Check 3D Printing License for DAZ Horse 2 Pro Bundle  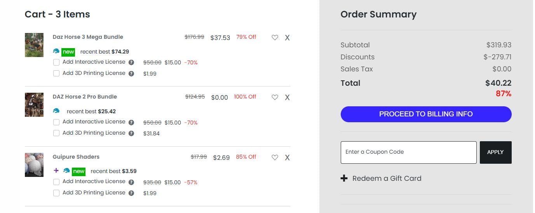point(56,133)
